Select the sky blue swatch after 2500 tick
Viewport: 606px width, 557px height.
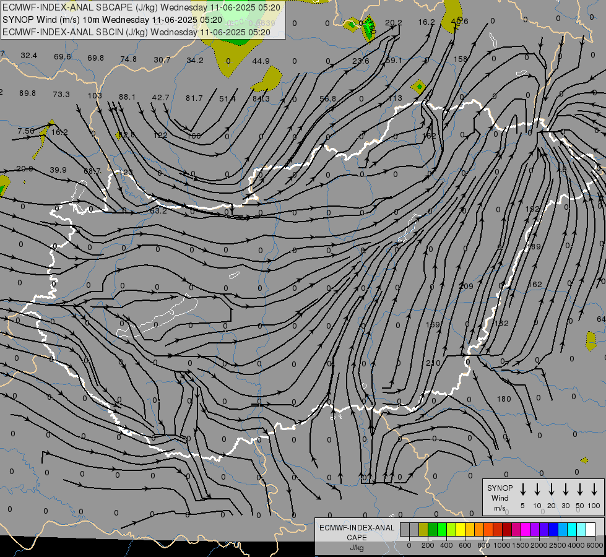(562, 530)
